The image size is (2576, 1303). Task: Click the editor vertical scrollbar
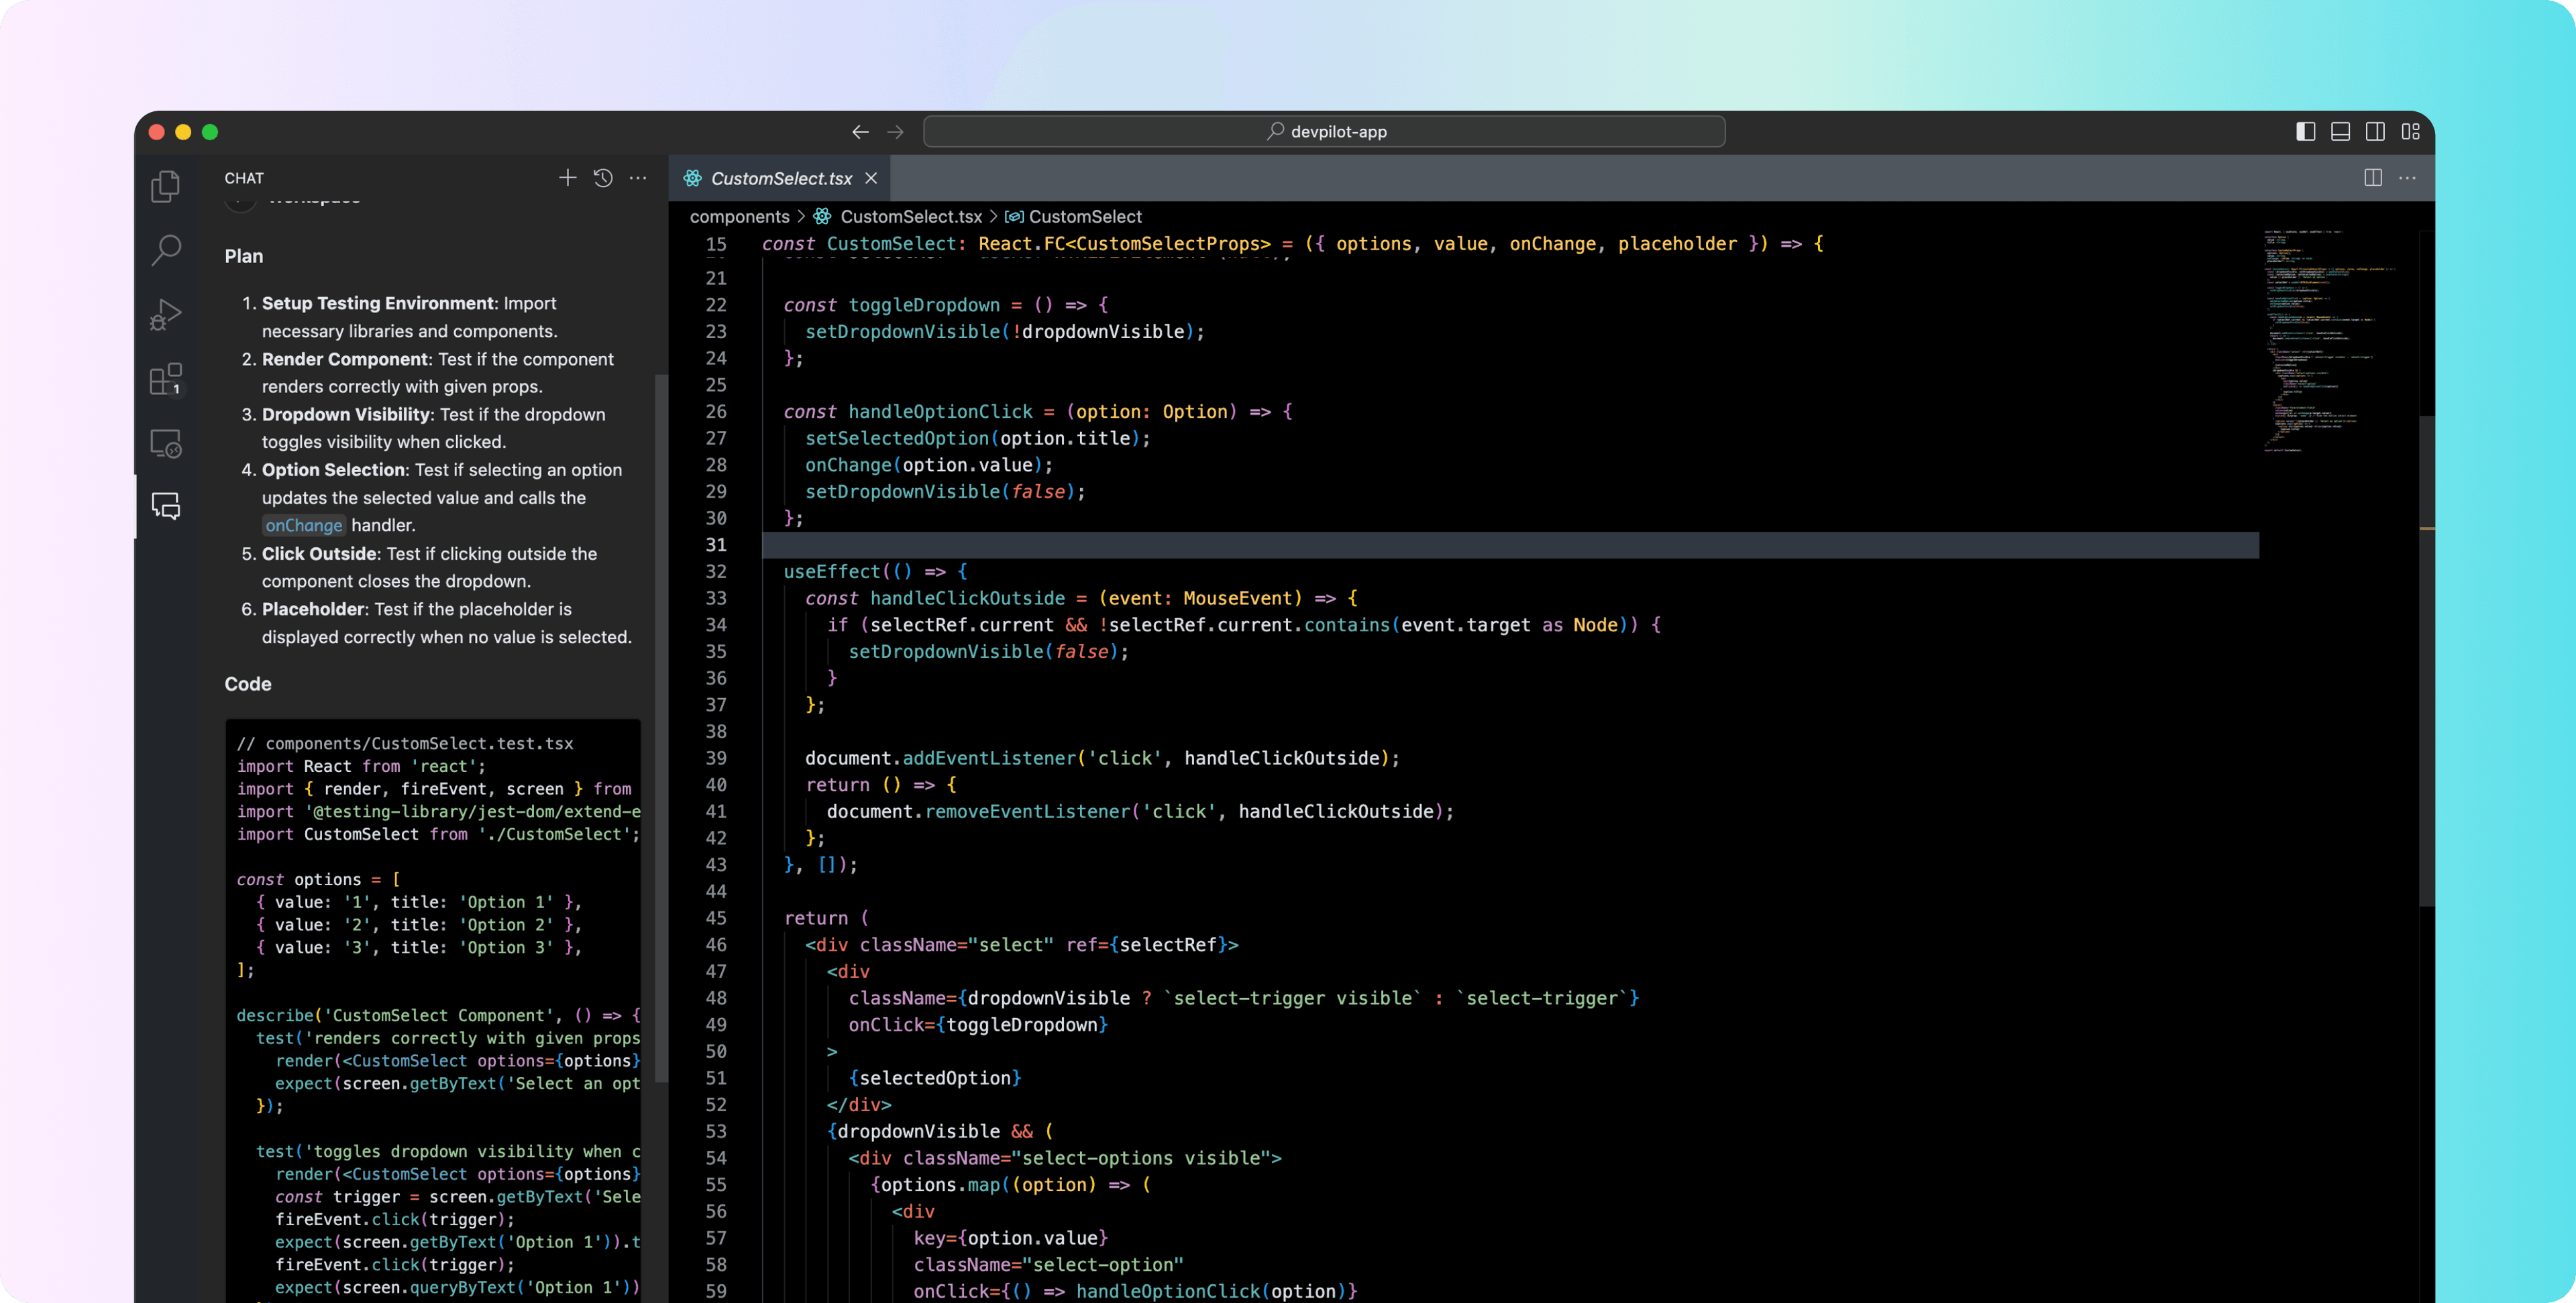[2426, 660]
